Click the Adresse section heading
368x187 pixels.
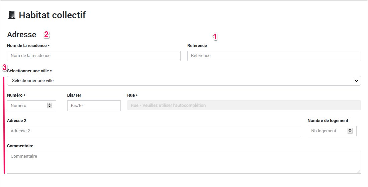click(21, 34)
